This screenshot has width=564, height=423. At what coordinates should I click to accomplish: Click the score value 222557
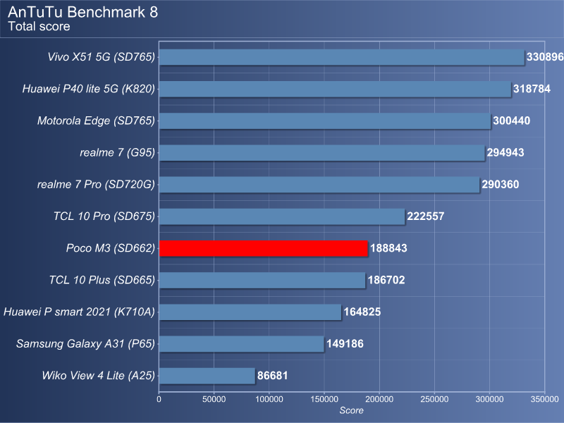426,216
